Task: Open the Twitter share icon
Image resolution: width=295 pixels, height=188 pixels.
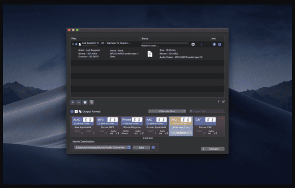Action: (x=223, y=102)
